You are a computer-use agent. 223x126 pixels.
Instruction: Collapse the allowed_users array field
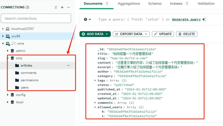click(95, 107)
